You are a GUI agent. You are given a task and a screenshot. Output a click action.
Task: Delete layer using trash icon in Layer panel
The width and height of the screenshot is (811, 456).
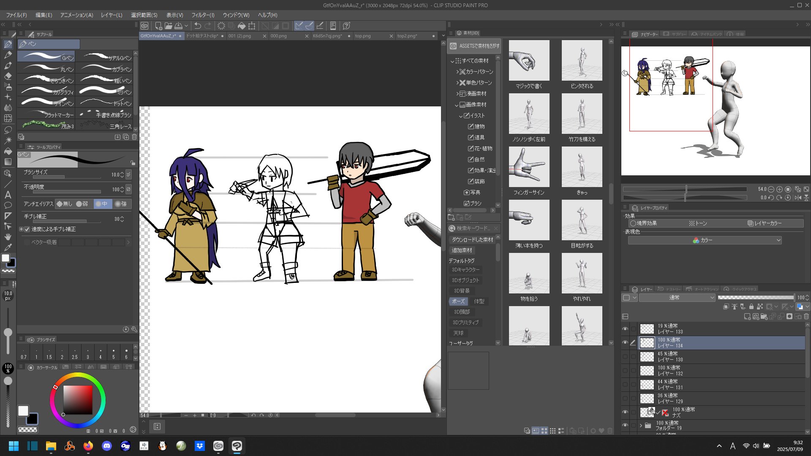tap(806, 316)
